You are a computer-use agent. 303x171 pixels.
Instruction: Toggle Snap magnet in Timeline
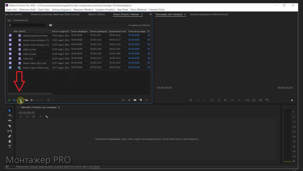27,117
